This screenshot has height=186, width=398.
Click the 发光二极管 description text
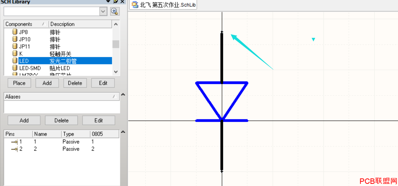click(x=63, y=61)
